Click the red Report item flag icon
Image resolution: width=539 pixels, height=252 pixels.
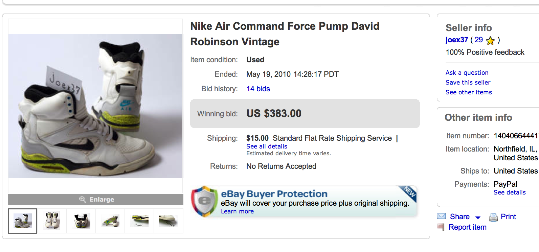click(441, 227)
